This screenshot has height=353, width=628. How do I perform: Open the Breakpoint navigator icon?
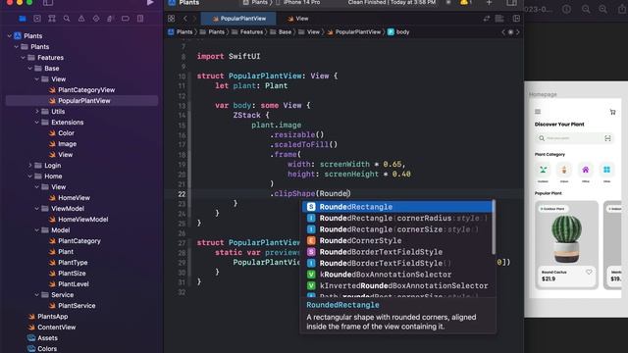coord(126,19)
